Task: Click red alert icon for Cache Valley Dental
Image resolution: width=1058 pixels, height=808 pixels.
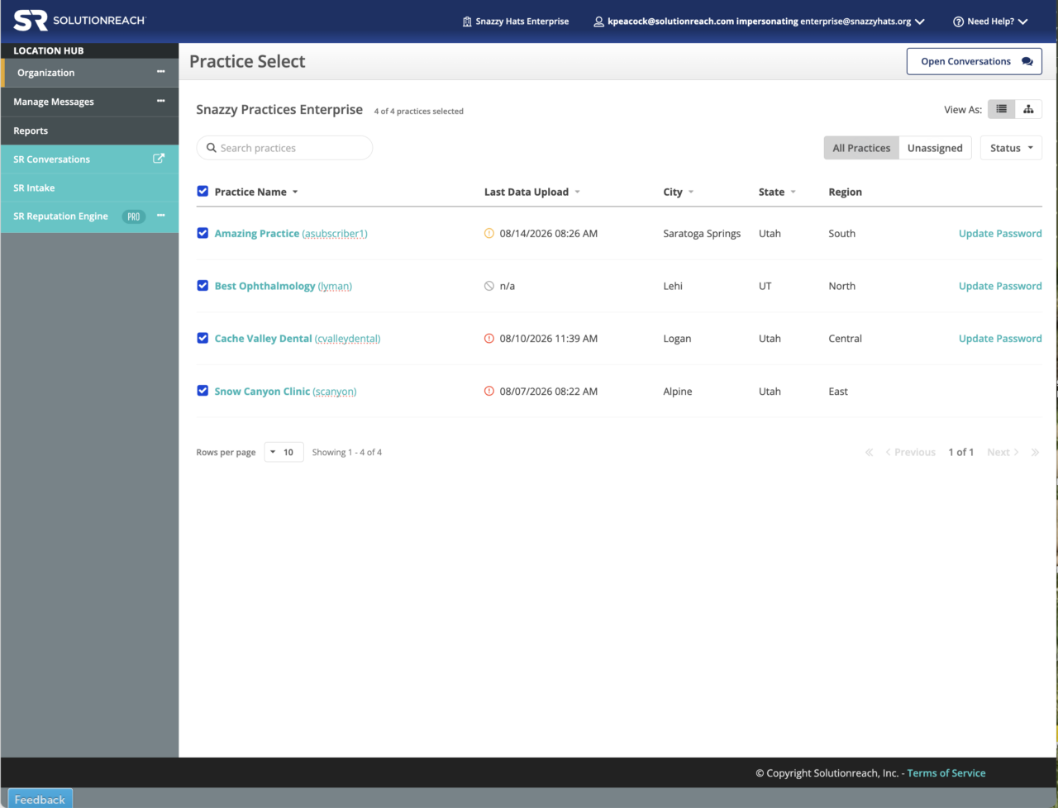Action: [x=488, y=338]
